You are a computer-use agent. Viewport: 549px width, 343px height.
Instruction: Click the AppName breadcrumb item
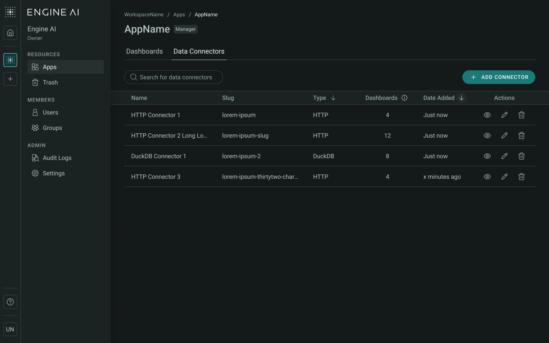(x=206, y=15)
